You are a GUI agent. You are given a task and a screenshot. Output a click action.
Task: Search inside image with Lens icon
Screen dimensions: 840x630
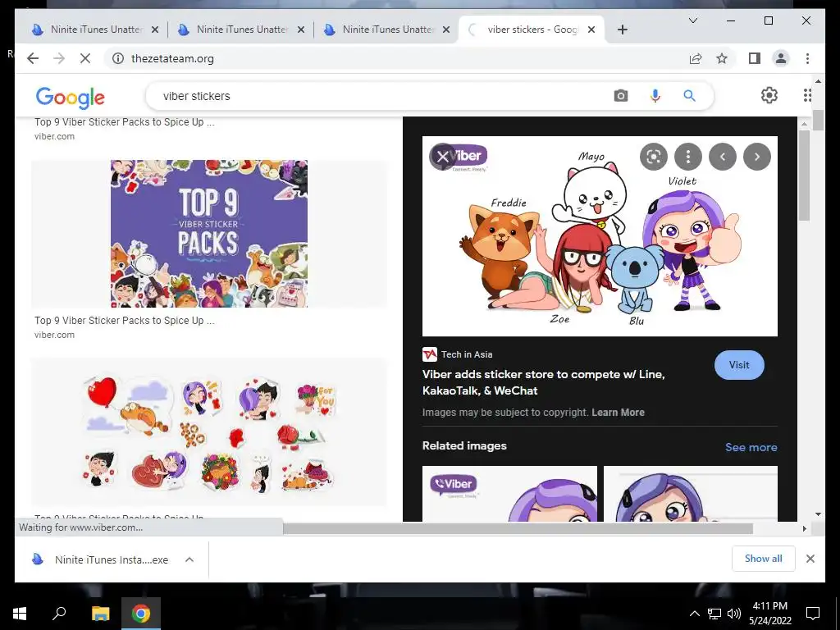pos(654,157)
